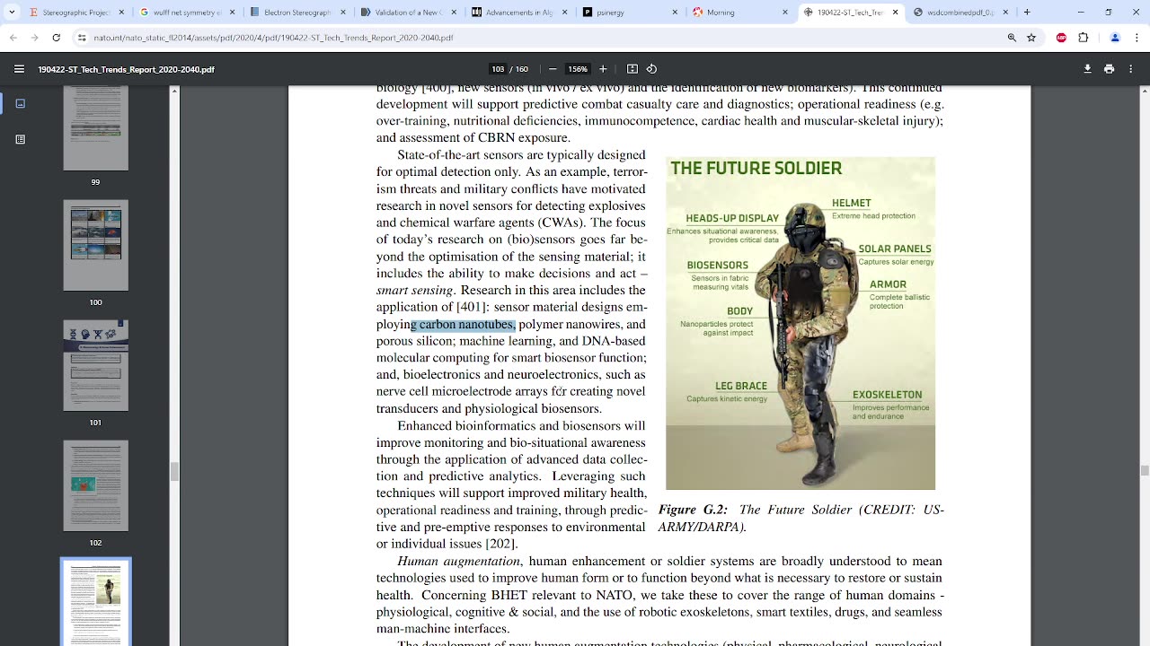Select the highlighted page 103 thumbnail
The image size is (1150, 646).
tap(95, 601)
